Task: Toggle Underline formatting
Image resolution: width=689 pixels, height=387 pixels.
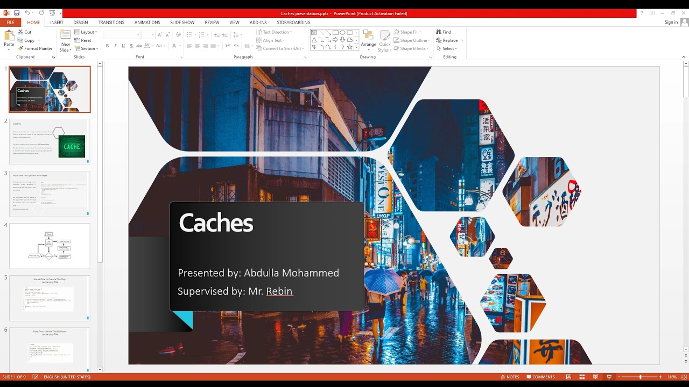Action: point(122,46)
